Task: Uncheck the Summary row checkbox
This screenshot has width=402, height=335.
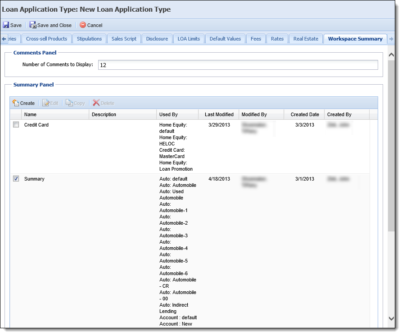Action: pyautogui.click(x=16, y=179)
